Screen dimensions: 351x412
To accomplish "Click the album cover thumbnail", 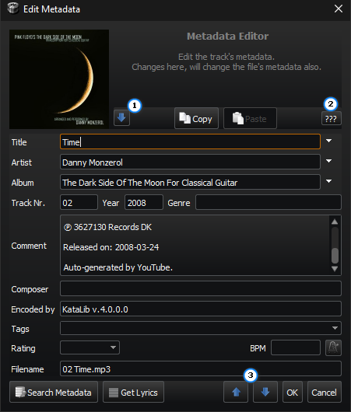I will pos(59,79).
